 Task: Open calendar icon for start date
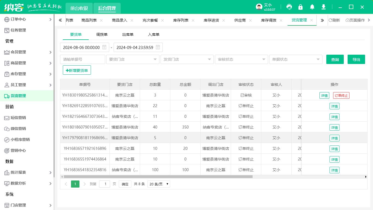(x=104, y=47)
